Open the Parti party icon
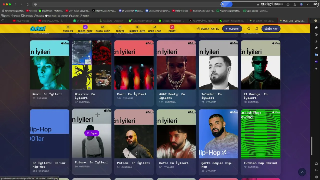 click(x=172, y=27)
